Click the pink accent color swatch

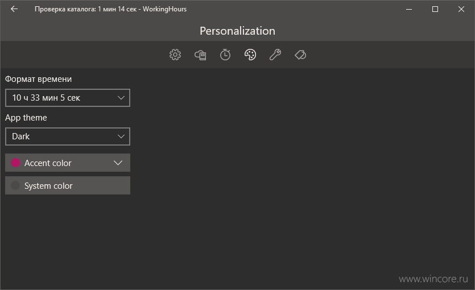15,163
